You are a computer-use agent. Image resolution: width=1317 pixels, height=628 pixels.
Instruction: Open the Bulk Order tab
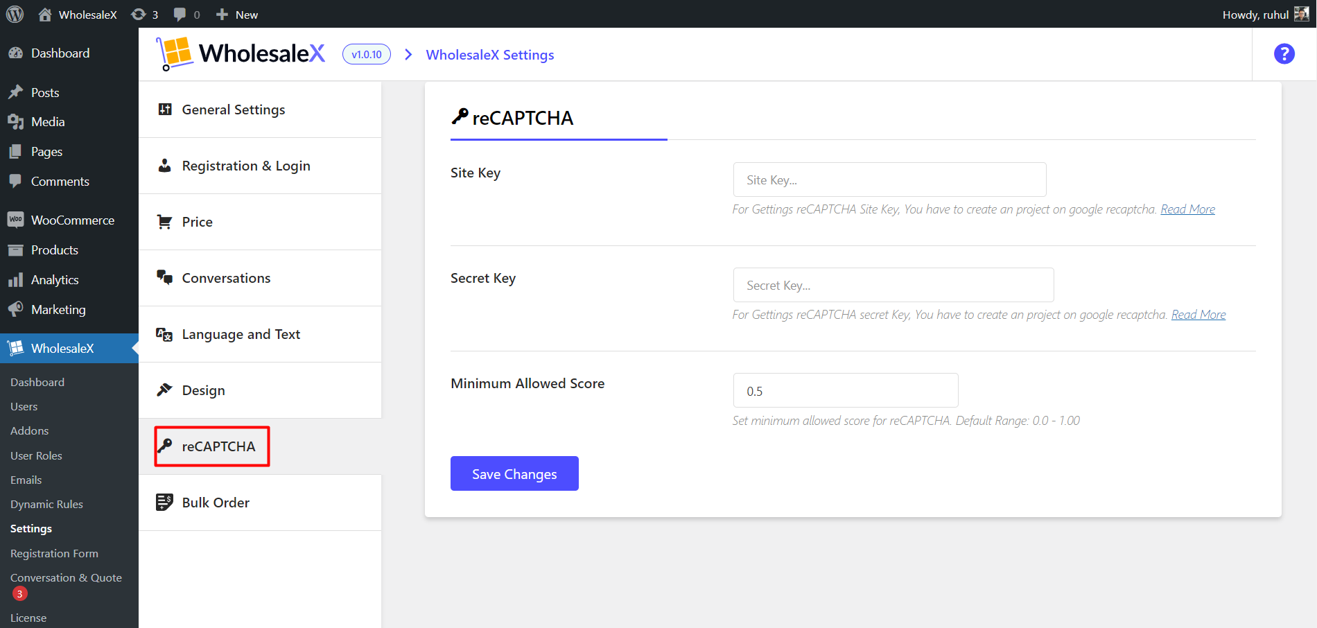point(260,503)
